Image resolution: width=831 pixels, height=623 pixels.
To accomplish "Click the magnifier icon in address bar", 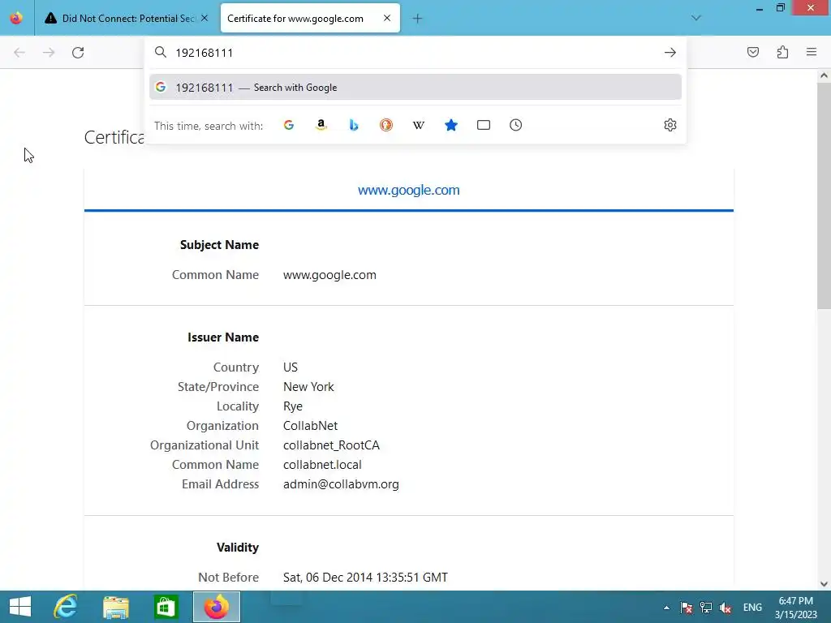I will point(161,52).
